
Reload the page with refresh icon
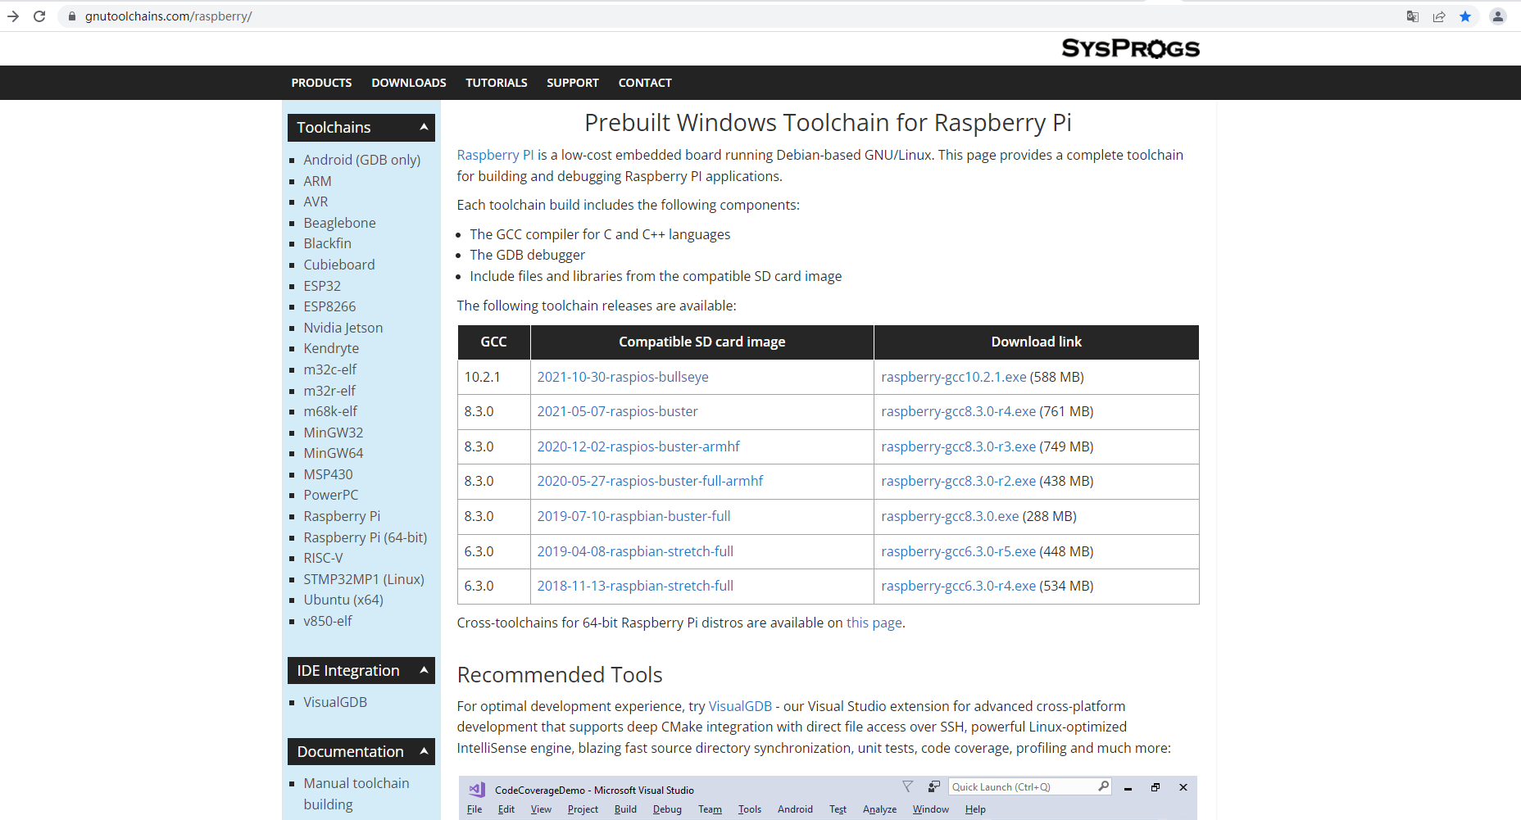pos(39,16)
